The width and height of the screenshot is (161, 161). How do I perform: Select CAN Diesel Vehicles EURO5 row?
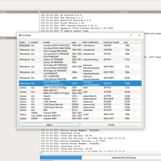[x=80, y=107]
